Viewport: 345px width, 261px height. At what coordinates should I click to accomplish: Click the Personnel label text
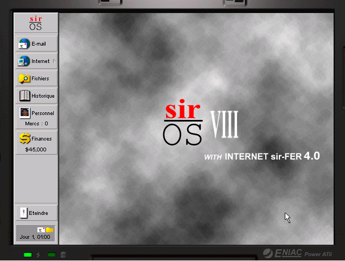(x=43, y=113)
